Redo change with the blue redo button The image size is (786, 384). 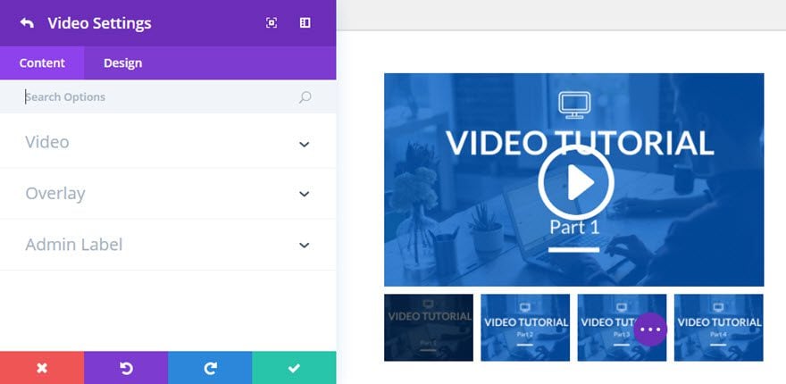point(210,368)
